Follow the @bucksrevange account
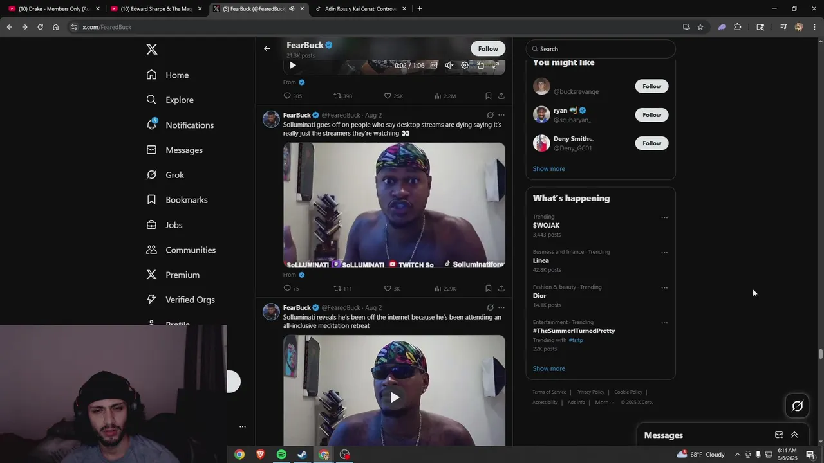The height and width of the screenshot is (463, 824). point(651,86)
